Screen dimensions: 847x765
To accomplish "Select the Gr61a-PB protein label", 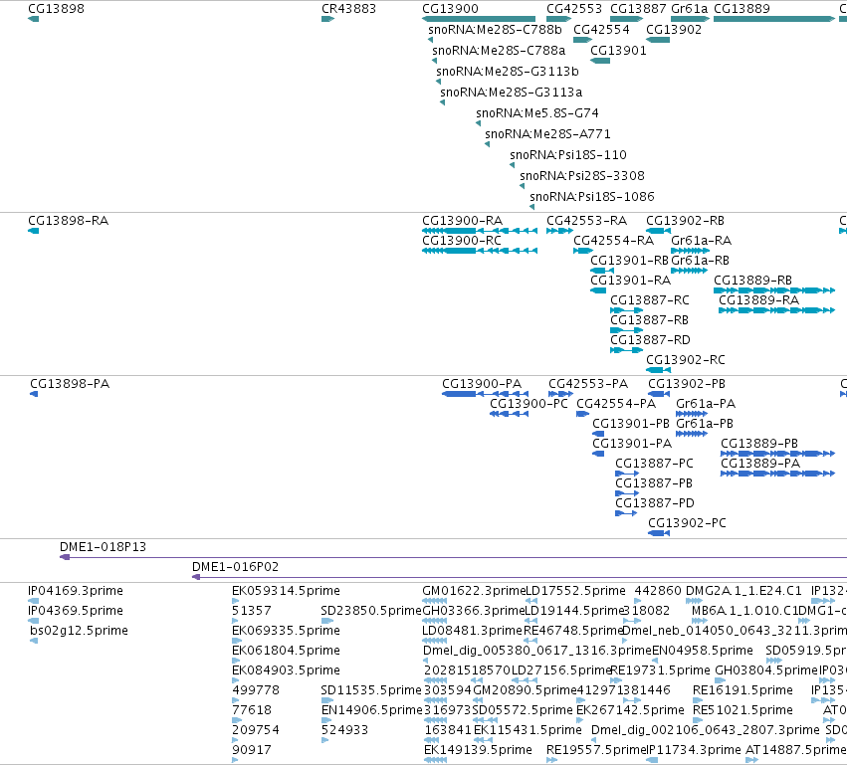I will point(705,424).
